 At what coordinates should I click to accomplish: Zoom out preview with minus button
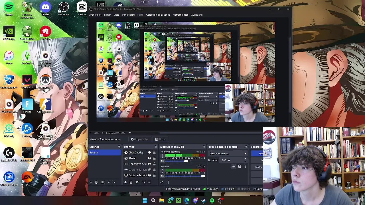pyautogui.click(x=91, y=133)
